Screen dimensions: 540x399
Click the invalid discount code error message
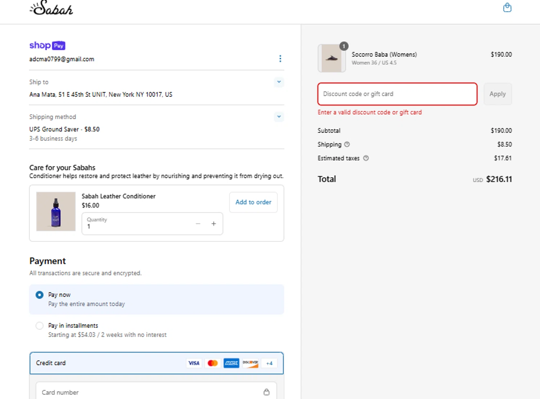tap(370, 112)
